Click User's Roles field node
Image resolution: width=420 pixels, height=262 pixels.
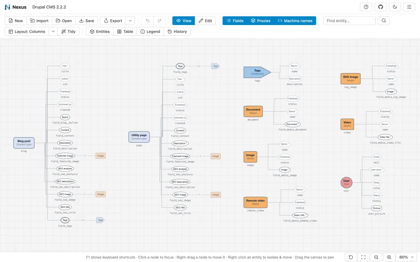[376, 183]
